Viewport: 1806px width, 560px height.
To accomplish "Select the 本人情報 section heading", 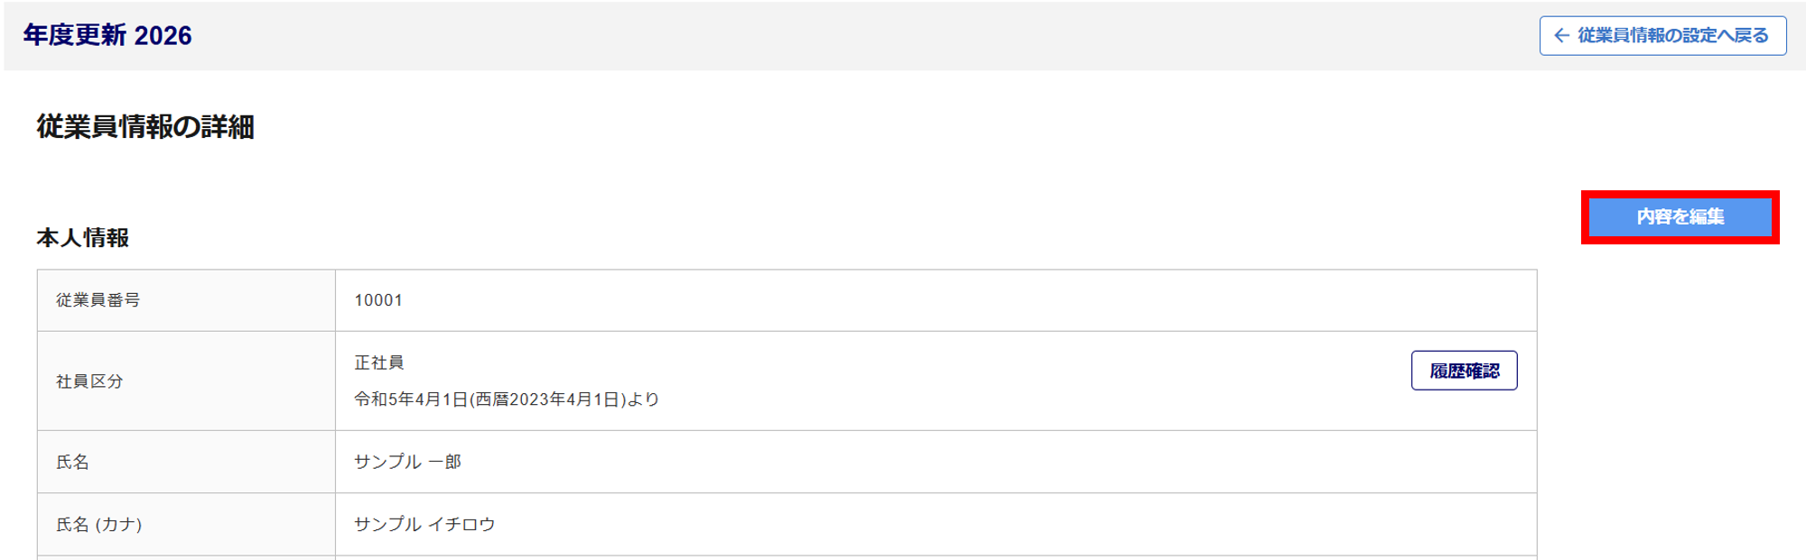I will pyautogui.click(x=83, y=238).
